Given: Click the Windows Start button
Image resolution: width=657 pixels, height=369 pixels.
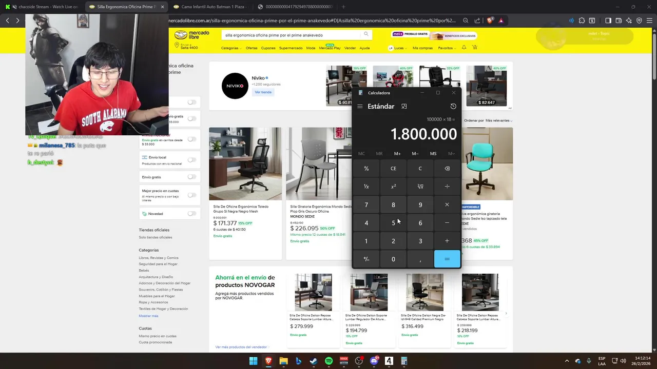Looking at the screenshot, I should (x=254, y=361).
